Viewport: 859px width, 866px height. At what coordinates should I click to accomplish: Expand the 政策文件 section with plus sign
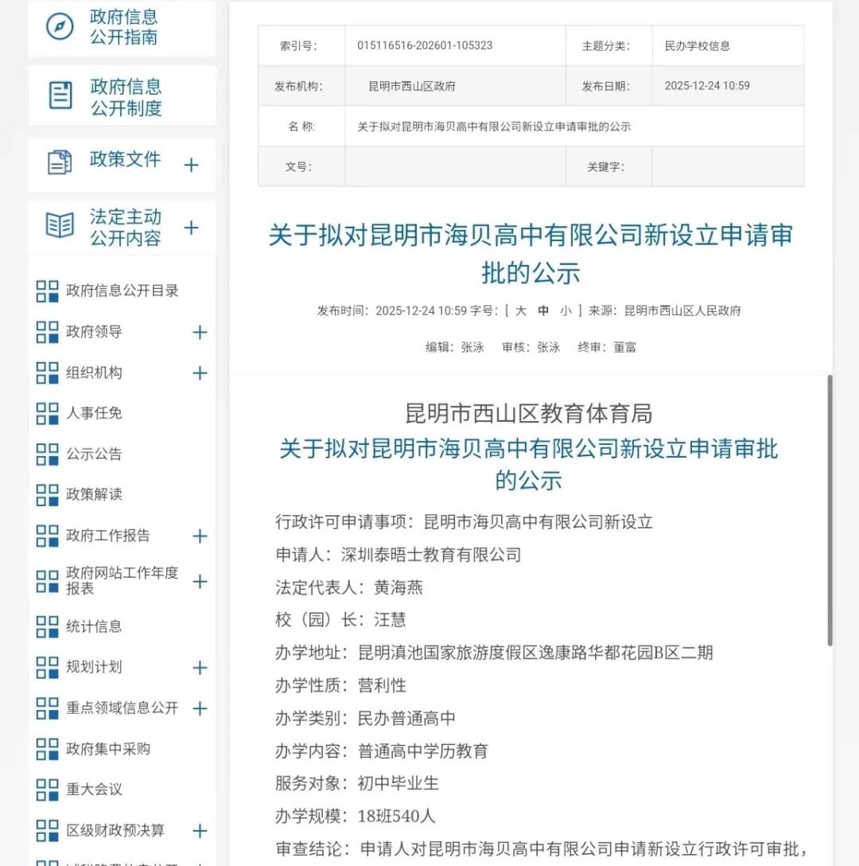[191, 166]
